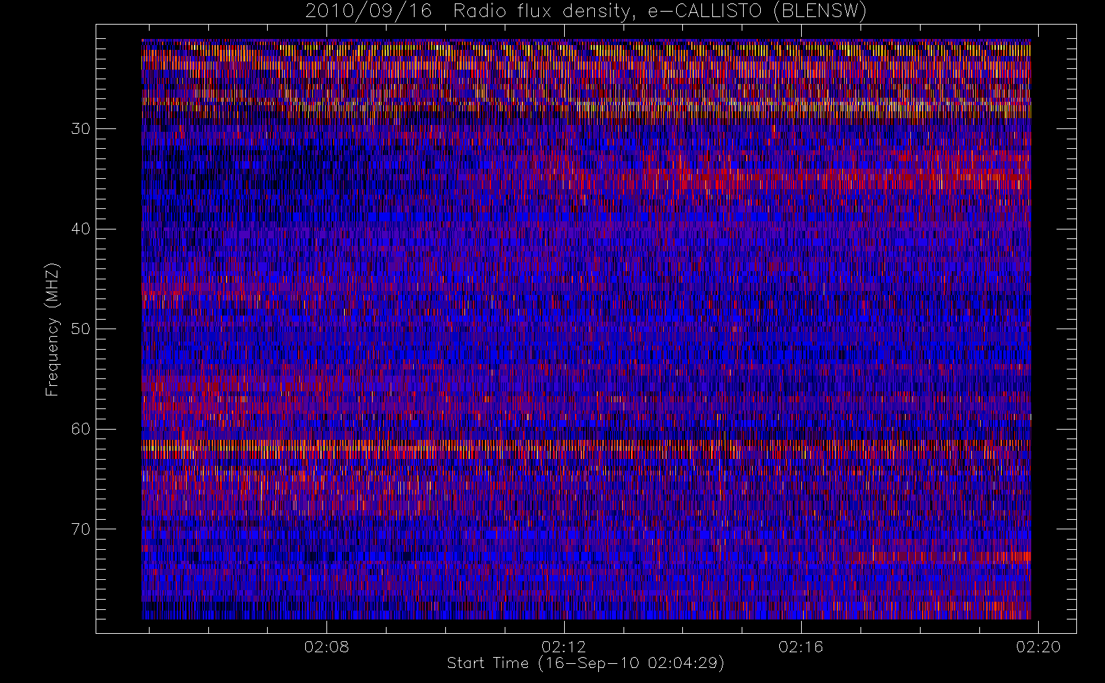The height and width of the screenshot is (683, 1105).
Task: Click the "Start Time (16-Sep-10 02:04:29)" x-axis label
Action: coord(585,663)
